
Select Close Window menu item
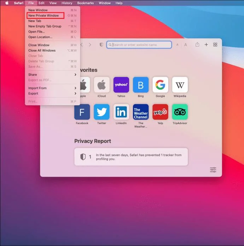[x=52, y=45]
